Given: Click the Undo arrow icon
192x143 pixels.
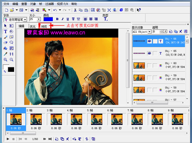Looking at the screenshot, I should (55, 10).
